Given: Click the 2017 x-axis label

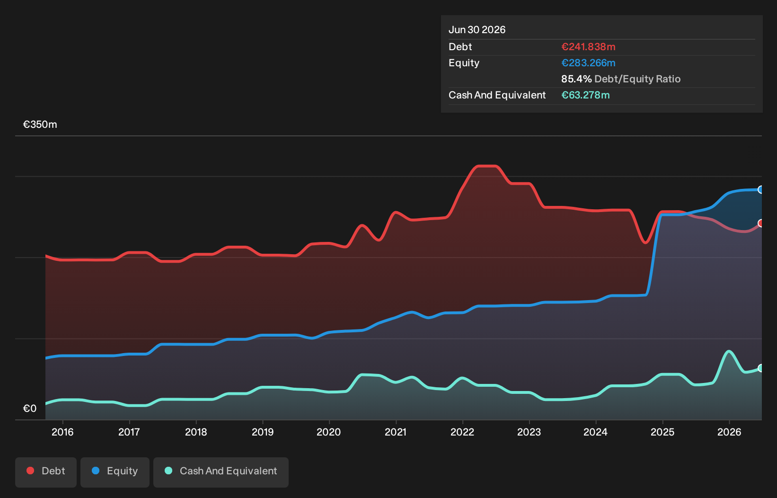Looking at the screenshot, I should tap(129, 432).
